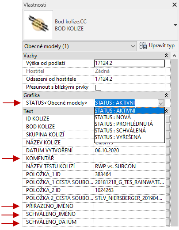Screen dimensions: 179x230
Task: Toggle Přesunout s blízkými prvky checkbox
Action: point(98,87)
